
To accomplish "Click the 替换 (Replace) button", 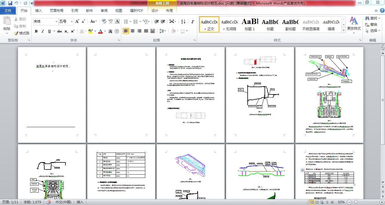I will pos(371,25).
